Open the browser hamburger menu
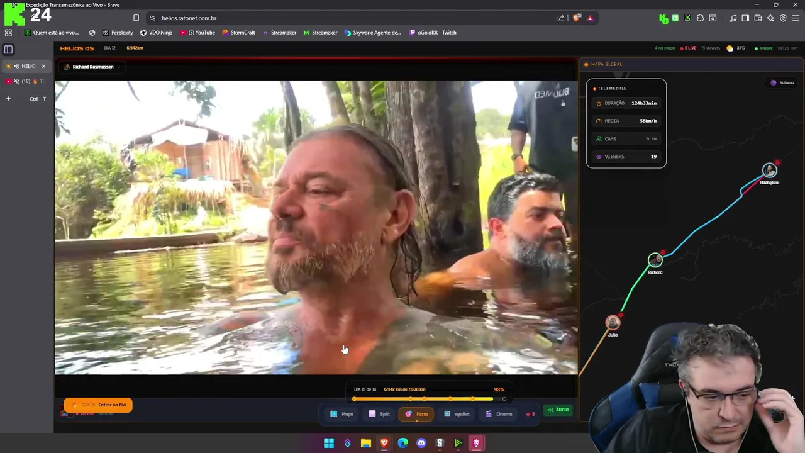 click(796, 18)
